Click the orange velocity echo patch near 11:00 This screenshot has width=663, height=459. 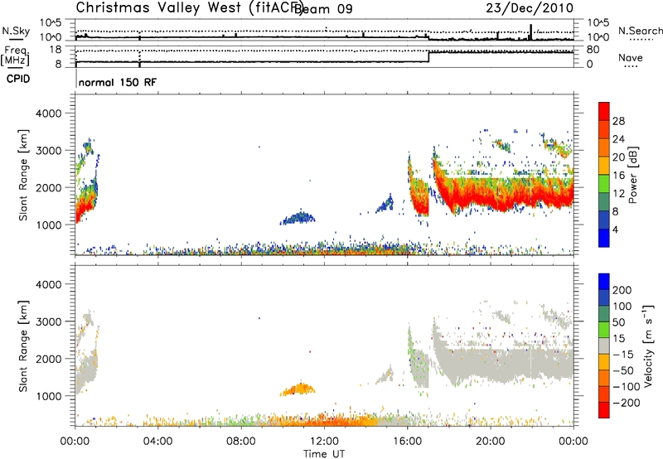[298, 389]
